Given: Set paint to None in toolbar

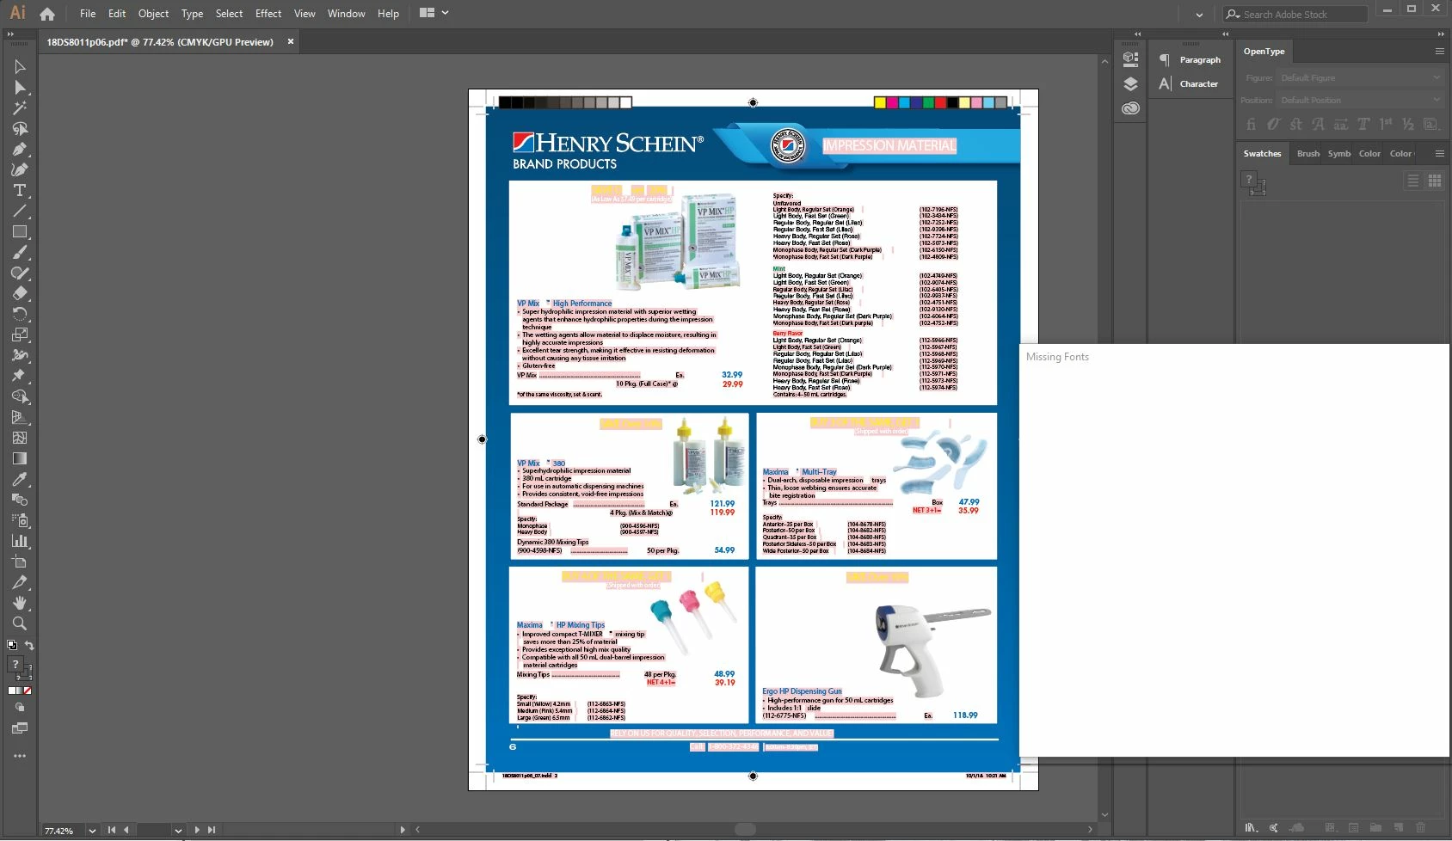Looking at the screenshot, I should click(27, 691).
